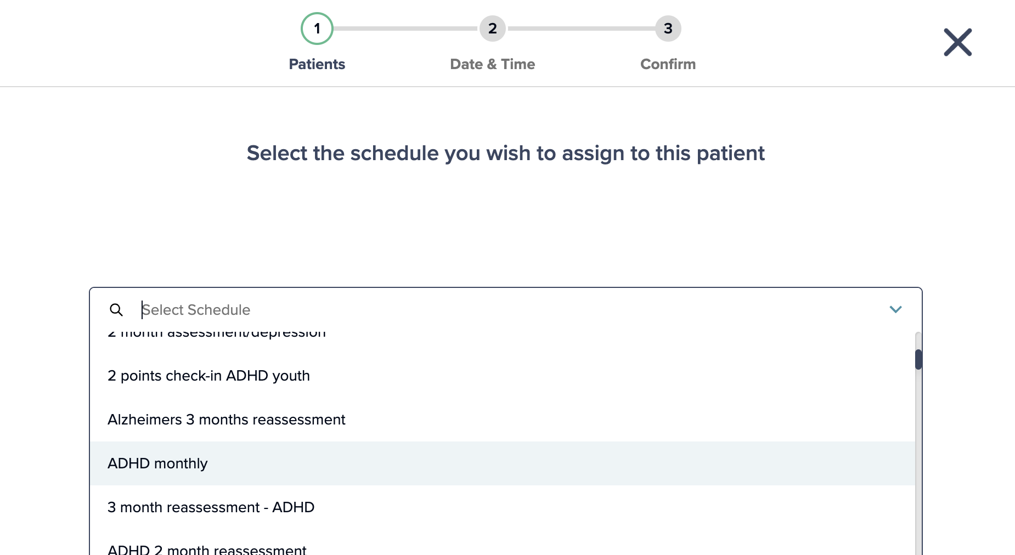Click step 1 circle for Patients
The width and height of the screenshot is (1015, 555).
point(317,29)
